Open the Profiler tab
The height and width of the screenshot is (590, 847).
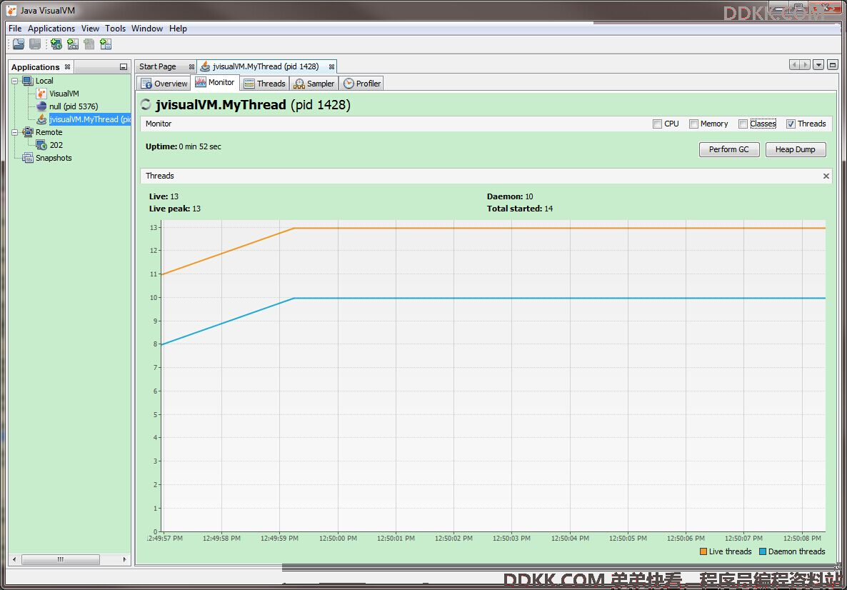point(362,83)
